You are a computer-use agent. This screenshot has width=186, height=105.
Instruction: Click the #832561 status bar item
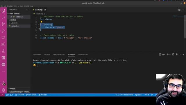pos(43,95)
